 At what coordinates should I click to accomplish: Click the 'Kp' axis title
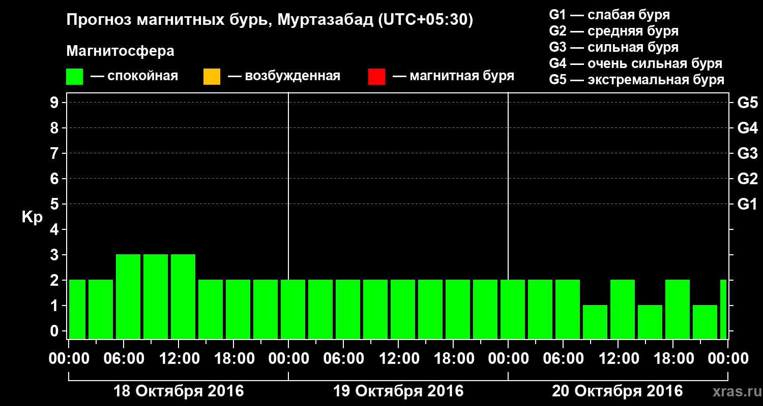click(32, 217)
